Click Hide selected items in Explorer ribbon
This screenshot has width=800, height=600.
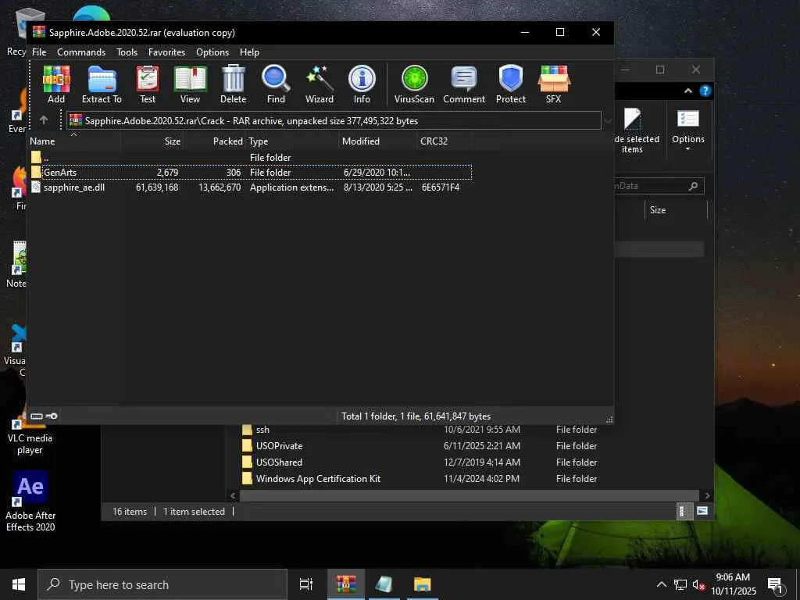[x=637, y=130]
